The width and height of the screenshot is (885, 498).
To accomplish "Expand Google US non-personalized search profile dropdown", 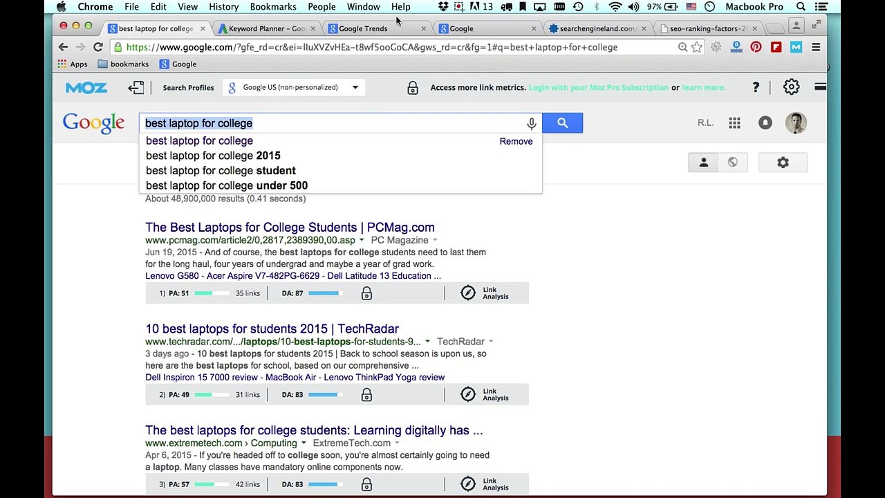I will 293,87.
